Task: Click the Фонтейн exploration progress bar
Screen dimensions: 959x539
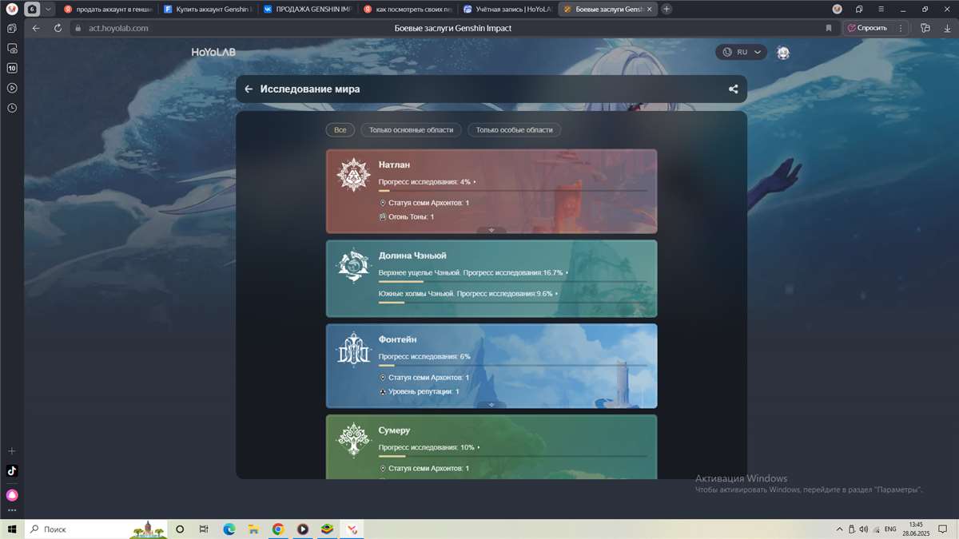Action: tap(513, 365)
